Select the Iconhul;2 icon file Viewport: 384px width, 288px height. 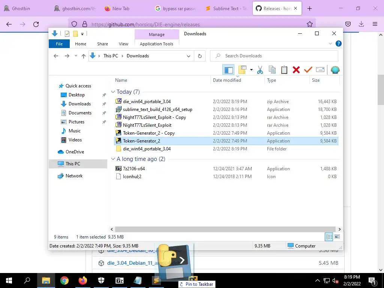(226, 176)
